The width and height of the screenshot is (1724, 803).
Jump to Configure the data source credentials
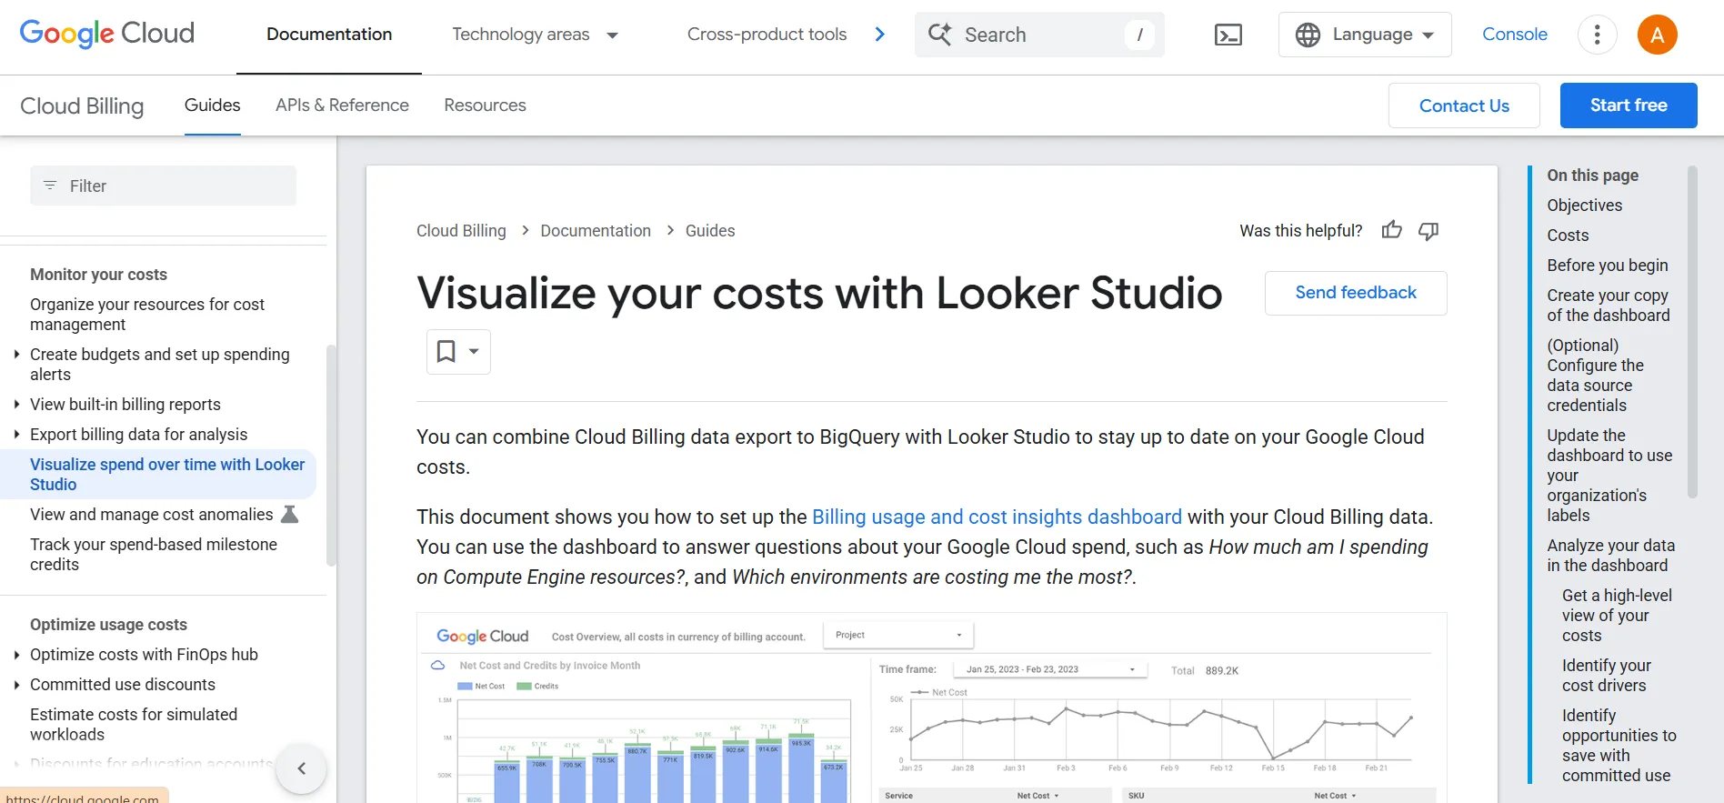coord(1596,375)
